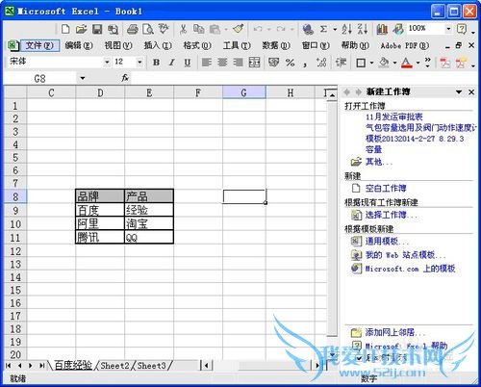The image size is (481, 387).
Task: Toggle underline formatting
Action: 188,63
